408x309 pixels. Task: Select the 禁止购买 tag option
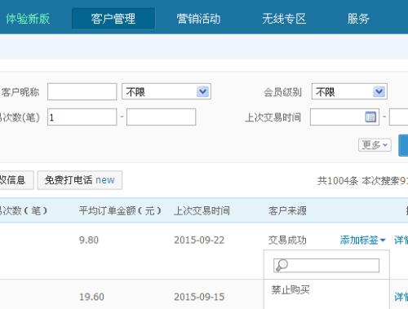click(290, 290)
